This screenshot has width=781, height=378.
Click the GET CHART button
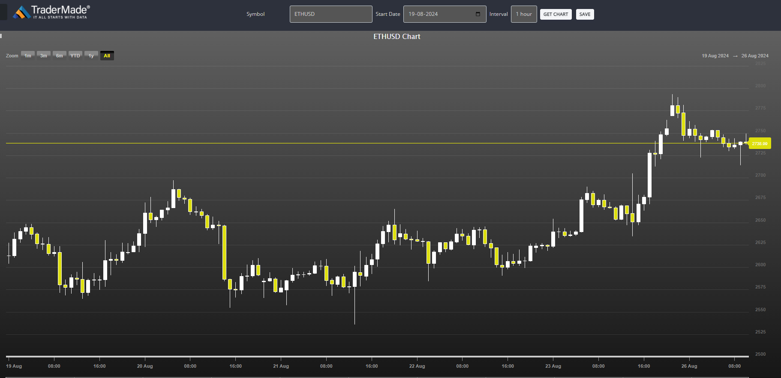click(556, 14)
